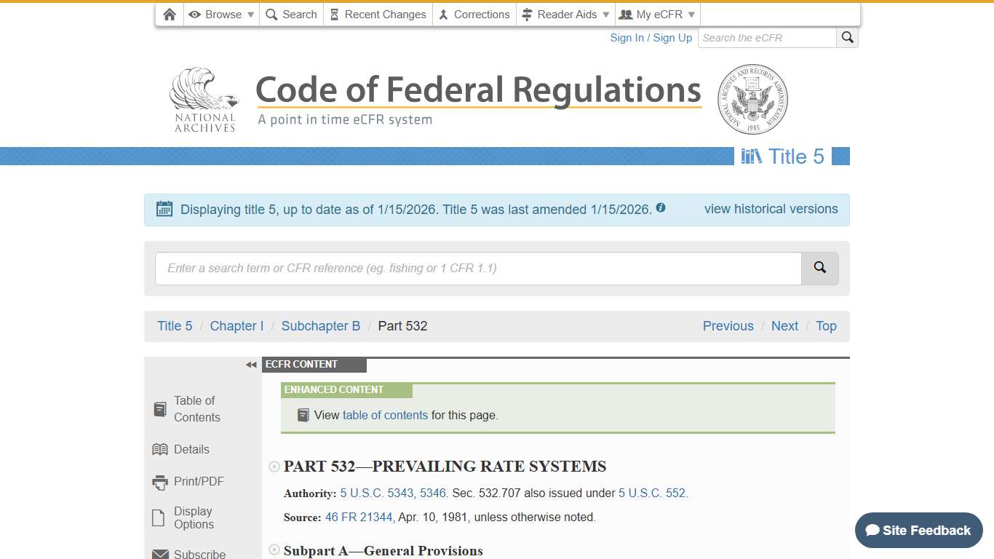Open the Browse dropdown menu
Screen dimensions: 994x559
tap(220, 14)
